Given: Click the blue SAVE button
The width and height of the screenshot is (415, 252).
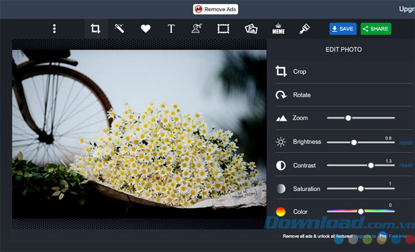Looking at the screenshot, I should click(343, 29).
